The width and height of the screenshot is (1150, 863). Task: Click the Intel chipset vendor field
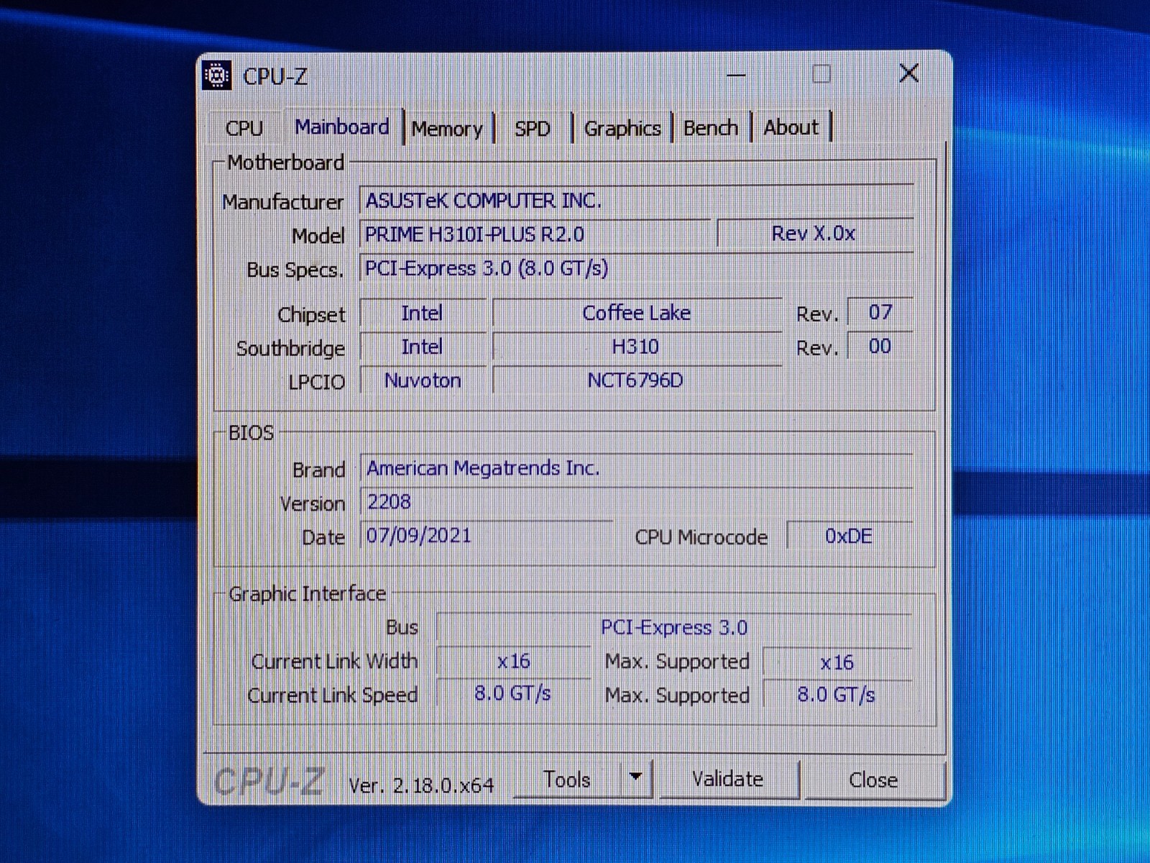[x=423, y=313]
